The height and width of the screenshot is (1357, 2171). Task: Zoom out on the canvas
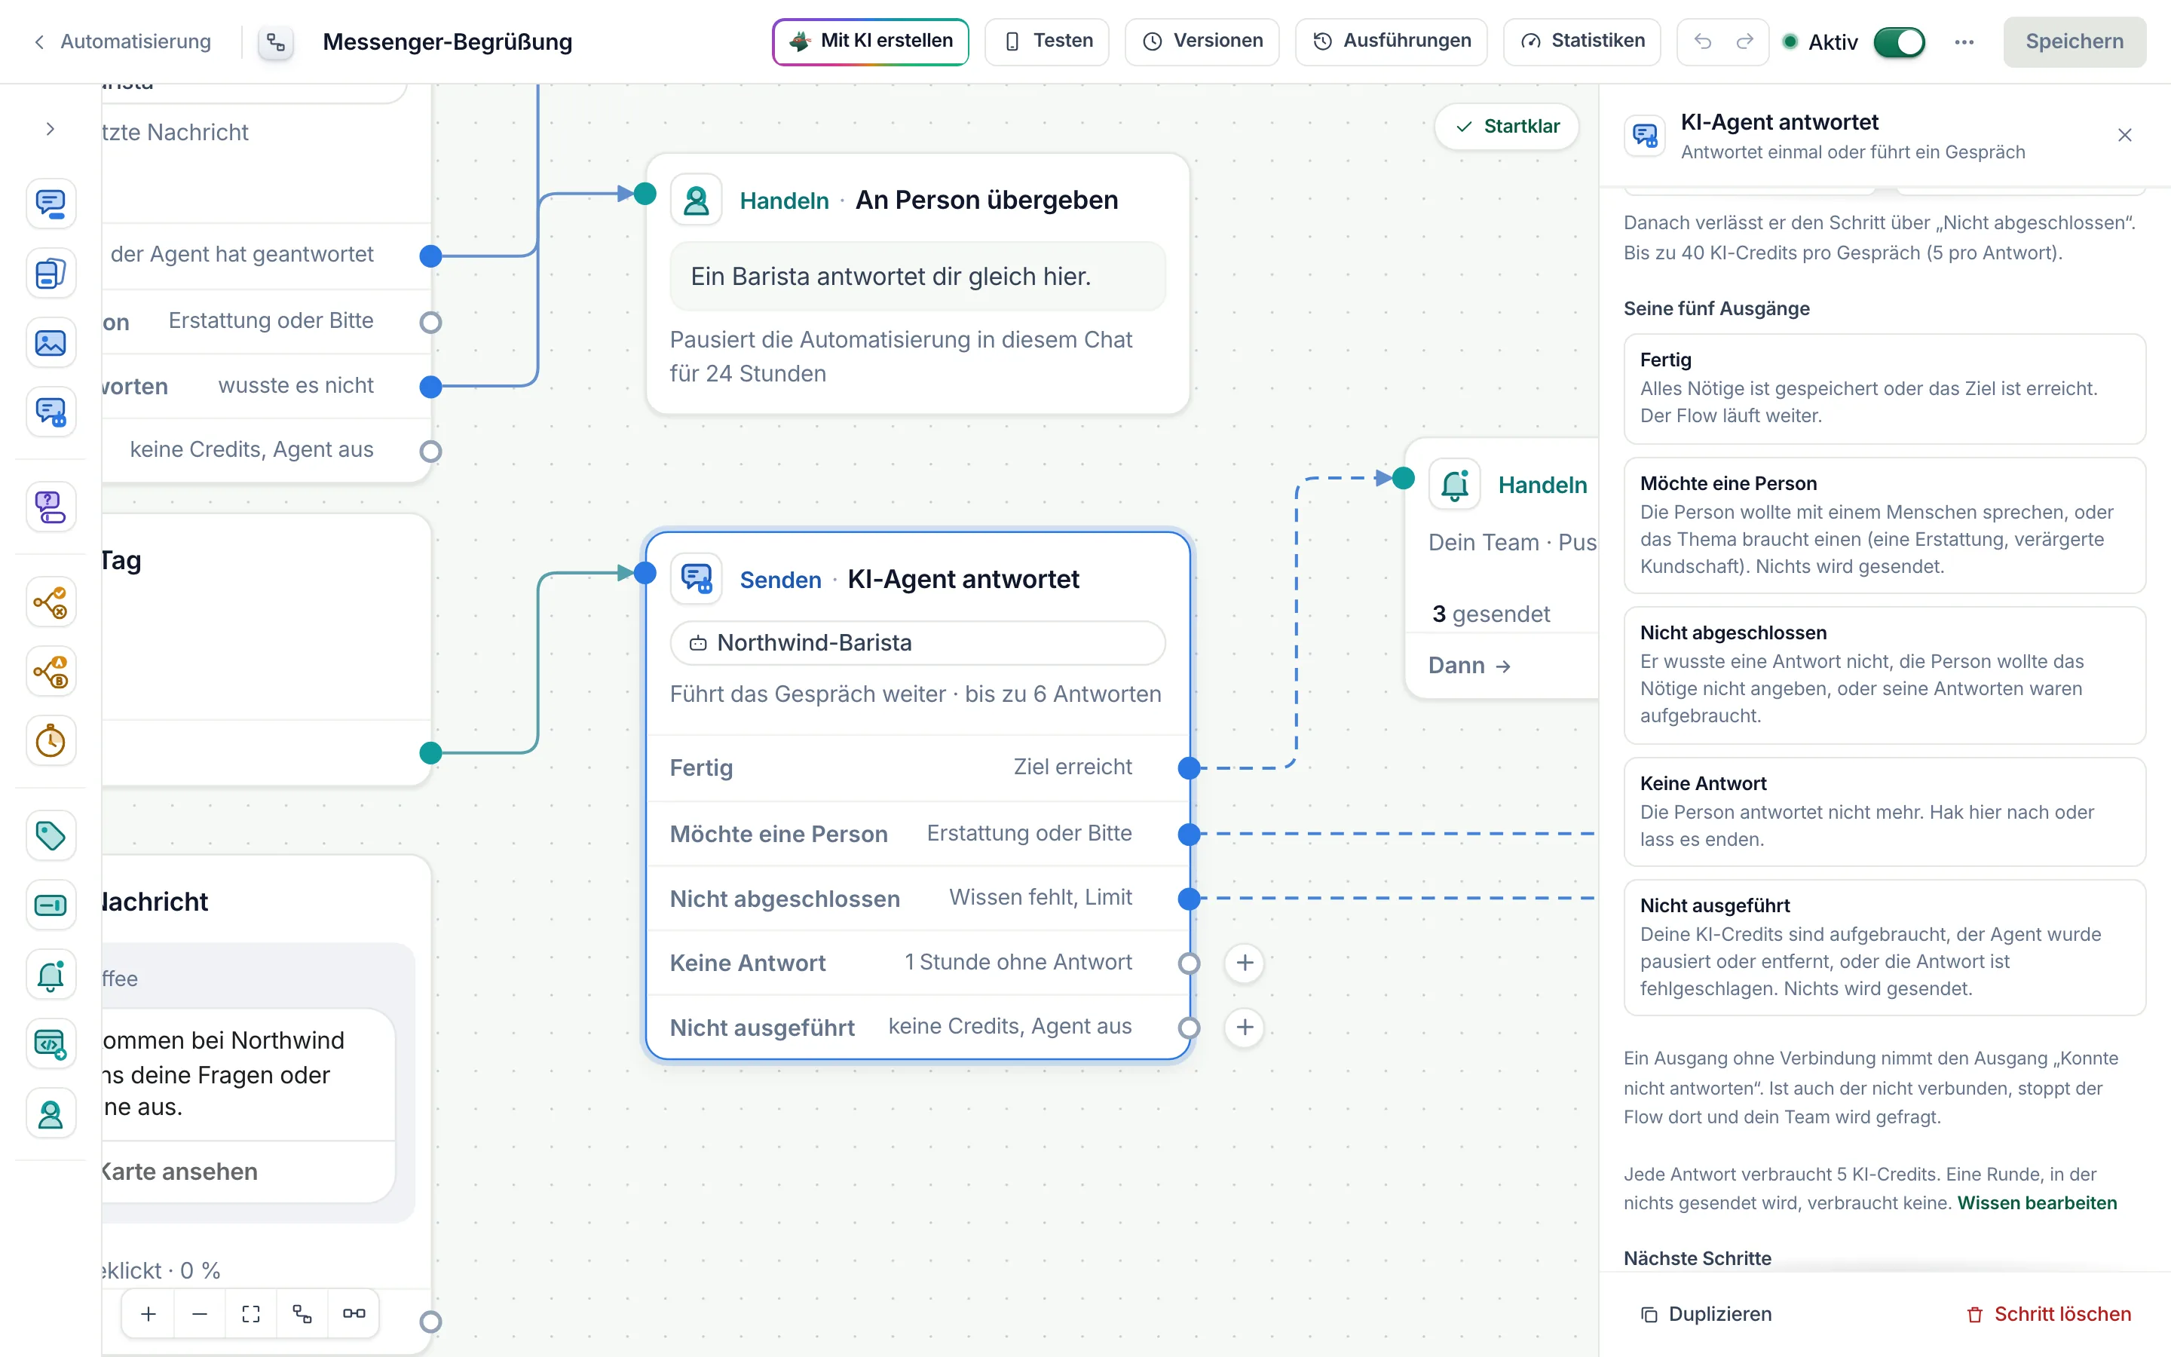coord(200,1314)
